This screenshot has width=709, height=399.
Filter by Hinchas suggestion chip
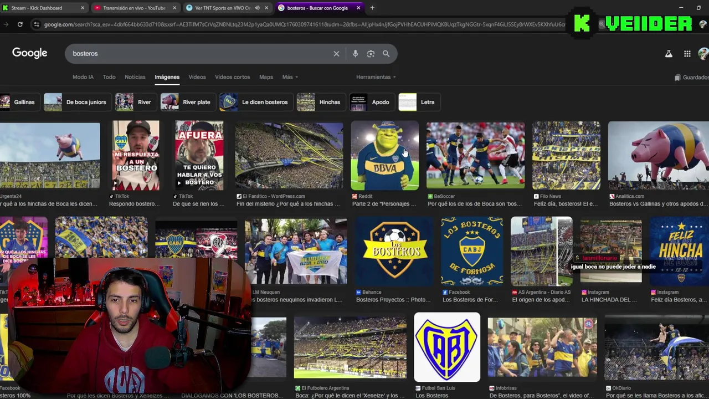pos(321,102)
